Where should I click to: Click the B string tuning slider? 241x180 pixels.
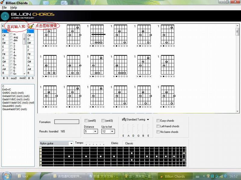coord(143,129)
